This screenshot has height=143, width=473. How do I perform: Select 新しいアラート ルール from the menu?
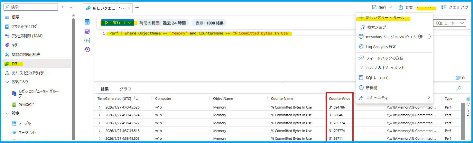click(385, 18)
